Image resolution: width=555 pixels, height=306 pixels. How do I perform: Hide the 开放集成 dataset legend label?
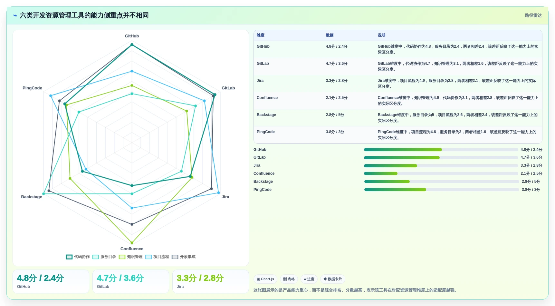coord(187,257)
